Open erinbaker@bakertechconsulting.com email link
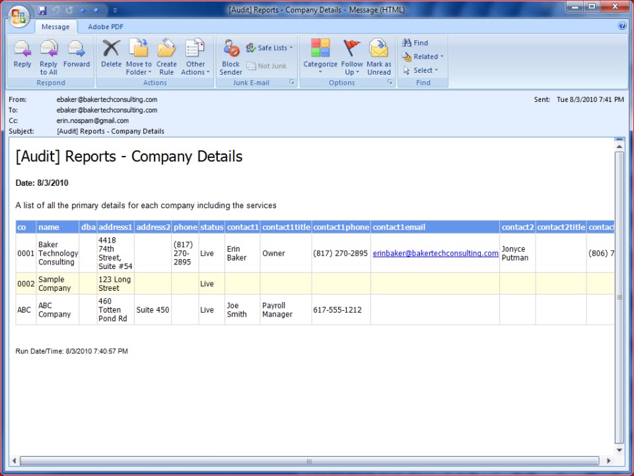The image size is (634, 476). (x=435, y=253)
